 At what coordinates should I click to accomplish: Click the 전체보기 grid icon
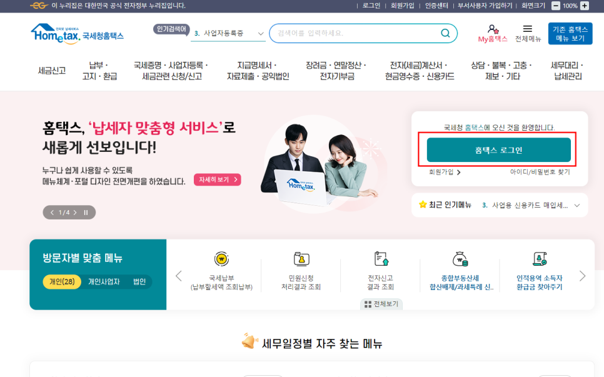pyautogui.click(x=368, y=304)
